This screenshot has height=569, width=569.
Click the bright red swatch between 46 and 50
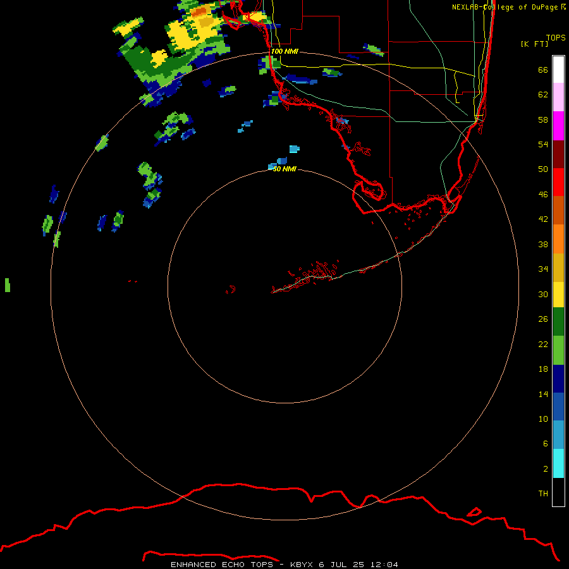558,182
